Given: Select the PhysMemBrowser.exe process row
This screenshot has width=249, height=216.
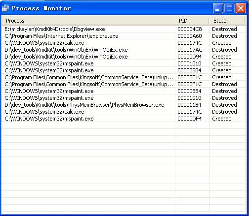Looking at the screenshot, I should [124, 105].
